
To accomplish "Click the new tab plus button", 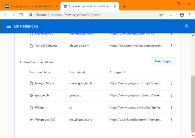I will click(124, 6).
